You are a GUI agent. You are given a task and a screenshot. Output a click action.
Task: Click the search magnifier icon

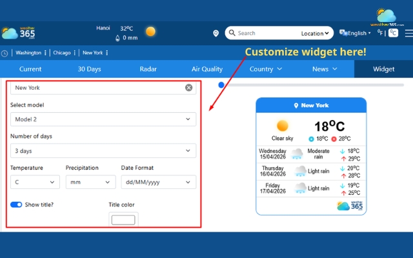pos(232,33)
